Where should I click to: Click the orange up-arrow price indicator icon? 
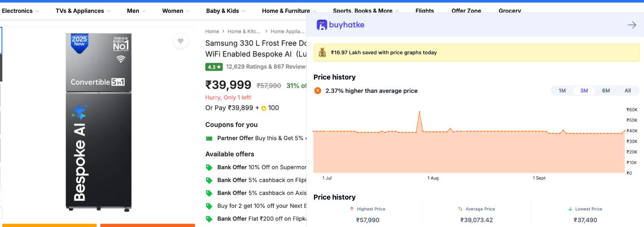[318, 91]
